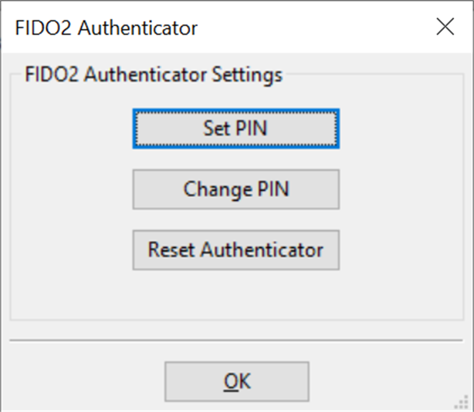Close the FIDO2 Authenticator window

point(445,27)
